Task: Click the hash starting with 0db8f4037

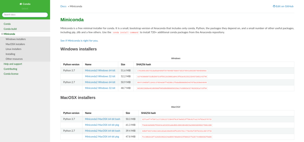Action: click(177, 131)
